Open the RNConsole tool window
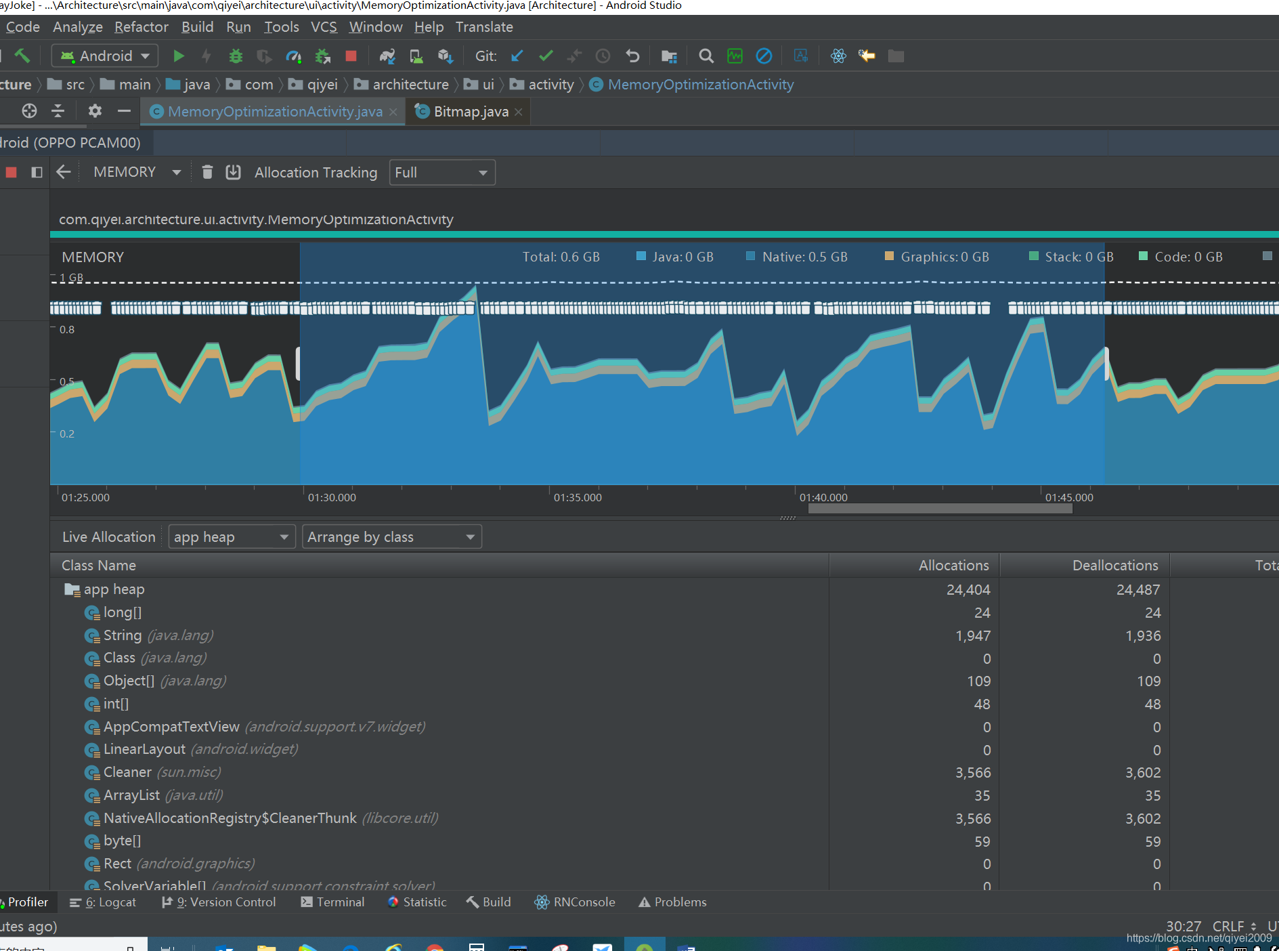 pyautogui.click(x=575, y=902)
